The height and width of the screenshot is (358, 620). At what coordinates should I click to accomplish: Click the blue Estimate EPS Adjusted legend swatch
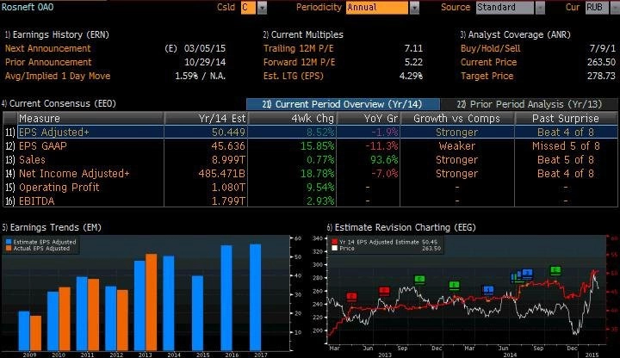pos(9,242)
